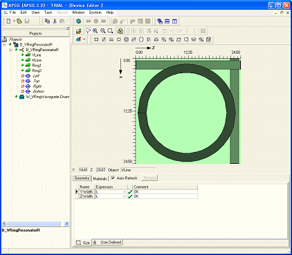Viewport: 292px width, 255px height.
Task: Open the Edit menu
Action: (24, 12)
